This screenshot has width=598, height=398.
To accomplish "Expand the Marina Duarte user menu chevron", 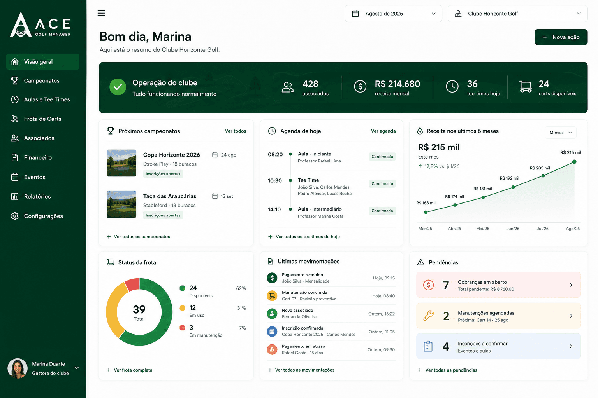I will pyautogui.click(x=77, y=368).
